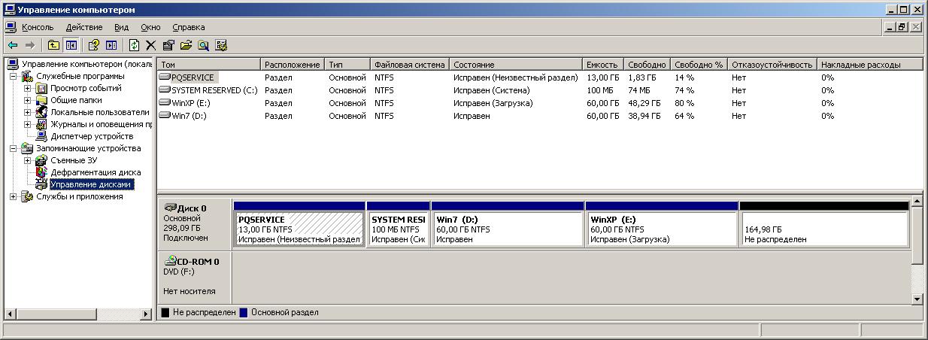Open the Справка menu
The height and width of the screenshot is (340, 928).
(188, 27)
